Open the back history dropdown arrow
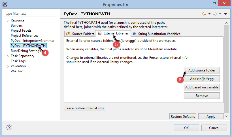Viewport: 232px width, 137px height. [209, 14]
